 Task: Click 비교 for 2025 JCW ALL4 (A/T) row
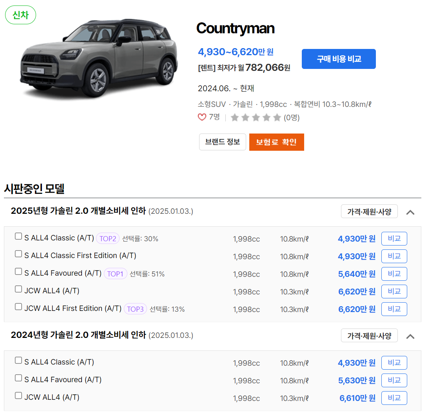394,292
